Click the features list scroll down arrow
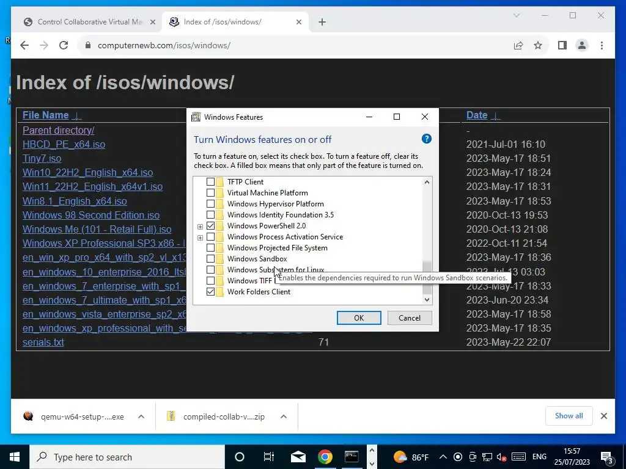The image size is (626, 469). tap(427, 299)
